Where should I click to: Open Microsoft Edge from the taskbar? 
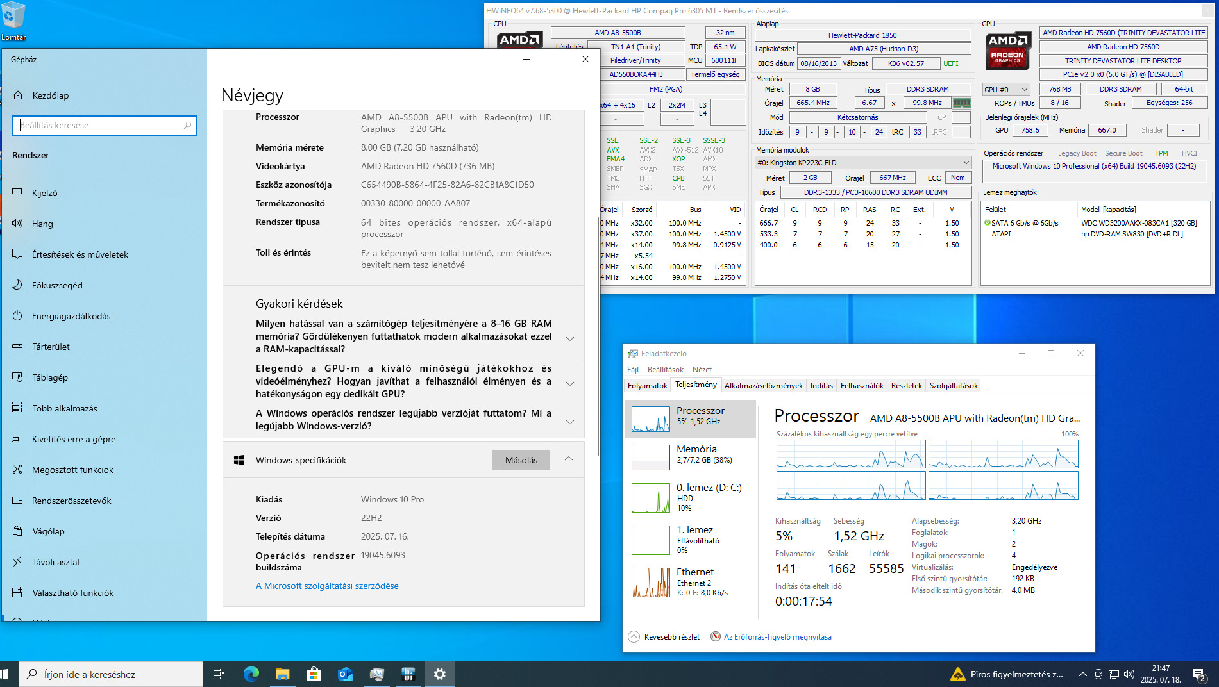pos(251,674)
